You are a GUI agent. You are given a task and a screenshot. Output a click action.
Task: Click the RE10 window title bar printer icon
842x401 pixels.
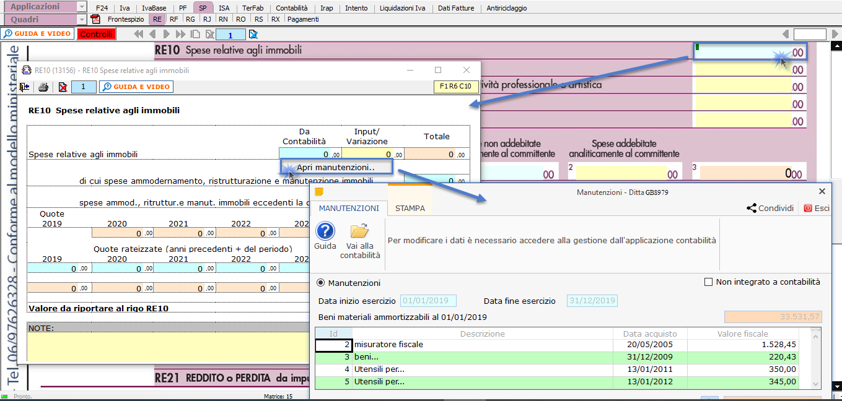[27, 71]
